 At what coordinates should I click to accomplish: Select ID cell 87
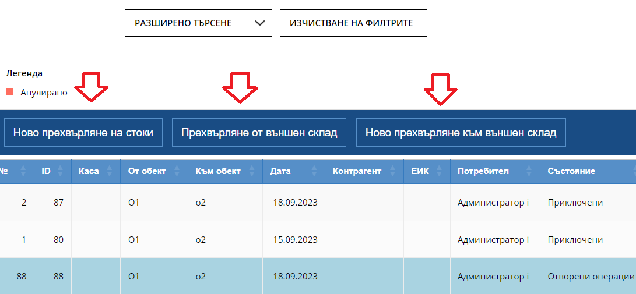[52, 203]
